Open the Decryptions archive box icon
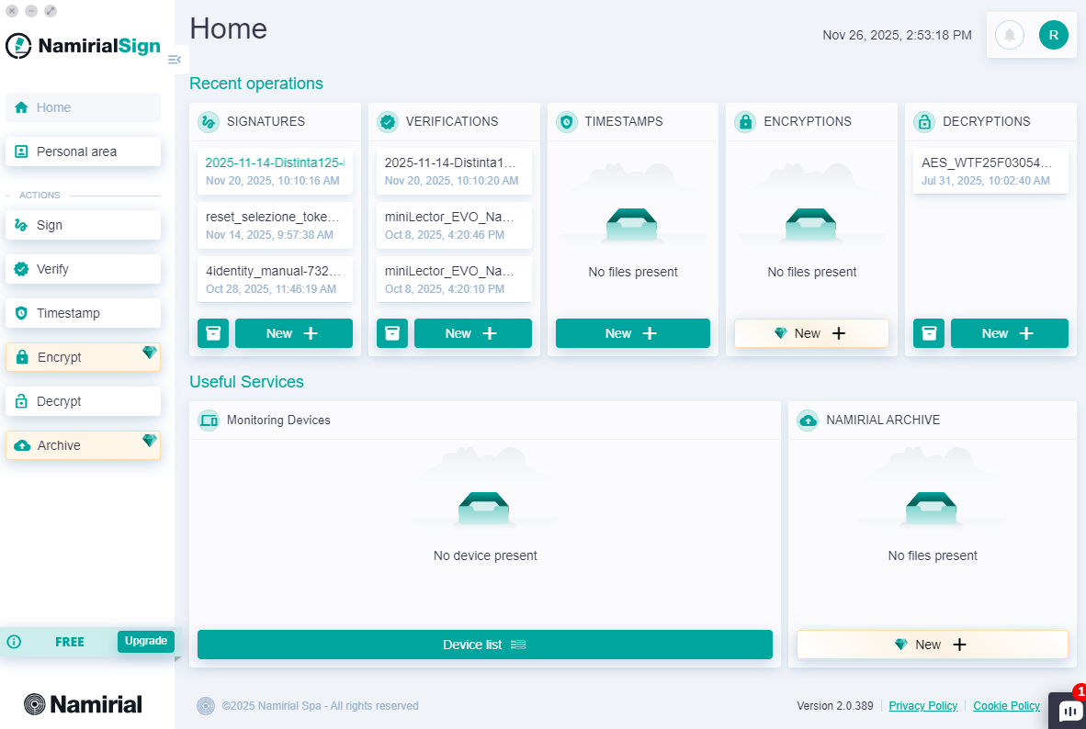 929,333
